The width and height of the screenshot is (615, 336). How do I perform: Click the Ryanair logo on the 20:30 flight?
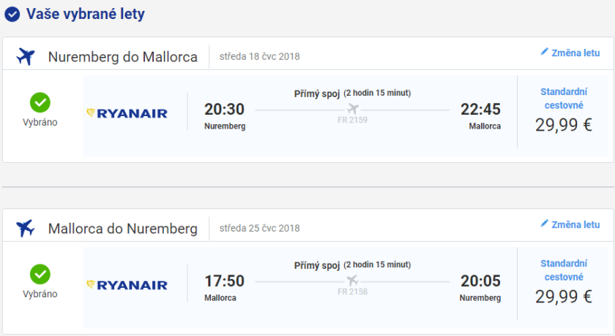127,113
